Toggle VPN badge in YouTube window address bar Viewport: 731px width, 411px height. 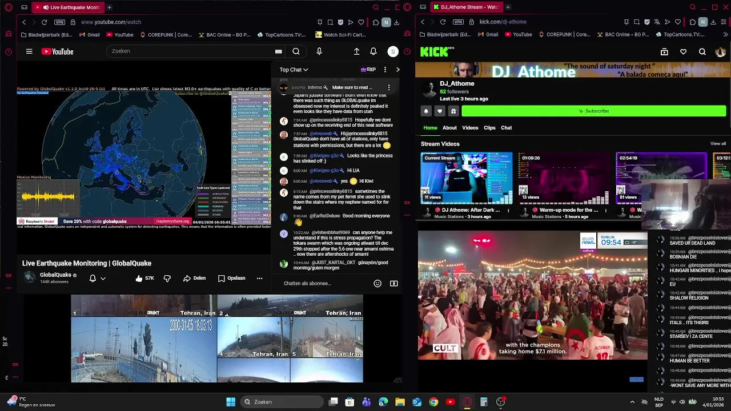coord(59,22)
